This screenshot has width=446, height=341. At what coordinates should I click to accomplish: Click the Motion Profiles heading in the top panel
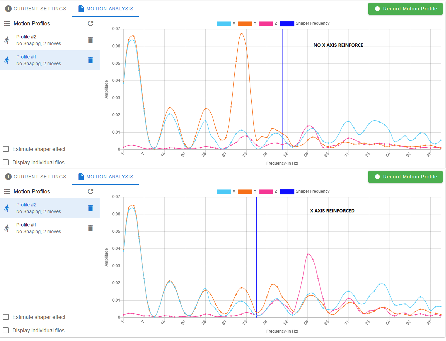pyautogui.click(x=32, y=23)
